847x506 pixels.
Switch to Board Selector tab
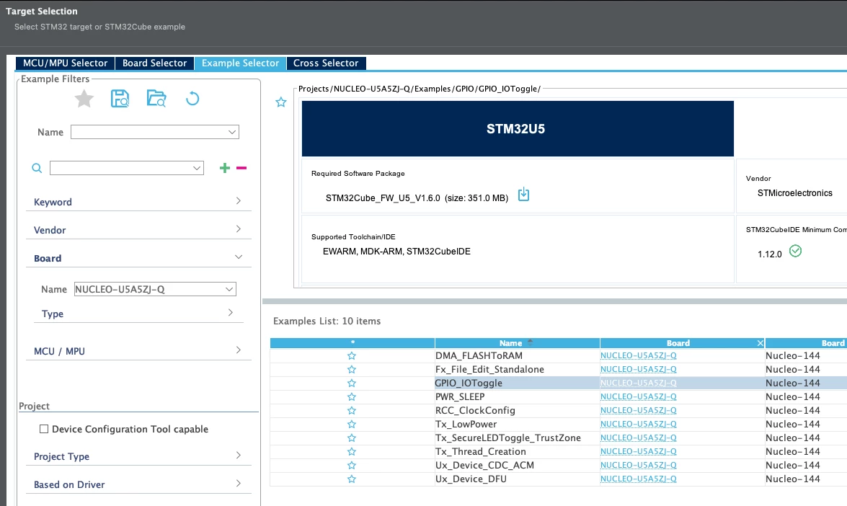[154, 63]
